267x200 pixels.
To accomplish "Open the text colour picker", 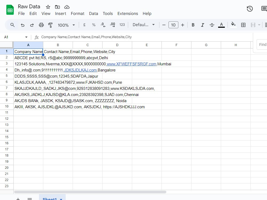I will (x=221, y=25).
